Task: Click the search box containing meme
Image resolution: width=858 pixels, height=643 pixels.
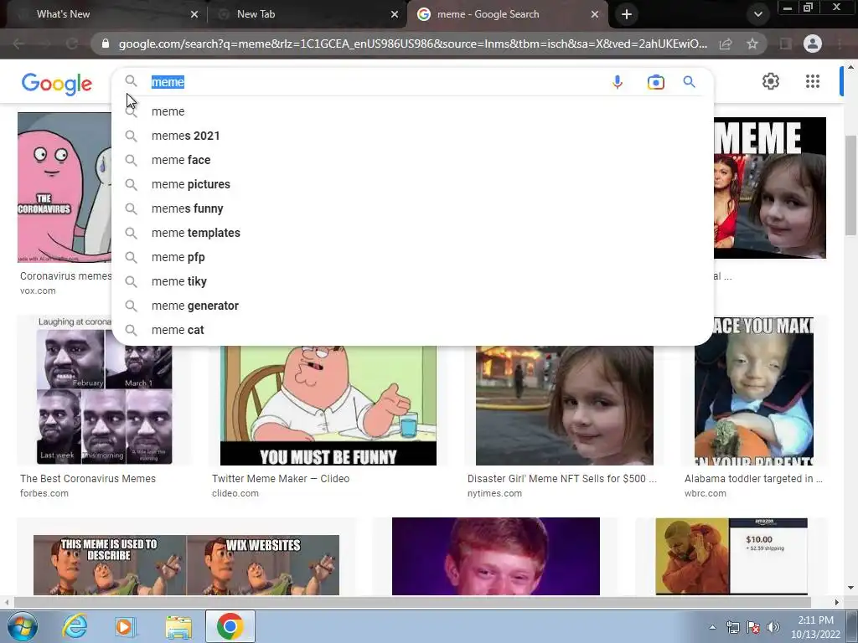Action: click(x=378, y=82)
